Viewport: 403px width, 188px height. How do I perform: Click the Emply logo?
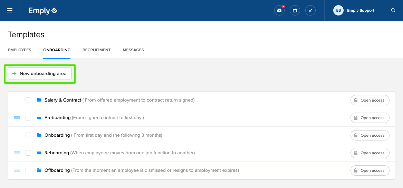[43, 11]
